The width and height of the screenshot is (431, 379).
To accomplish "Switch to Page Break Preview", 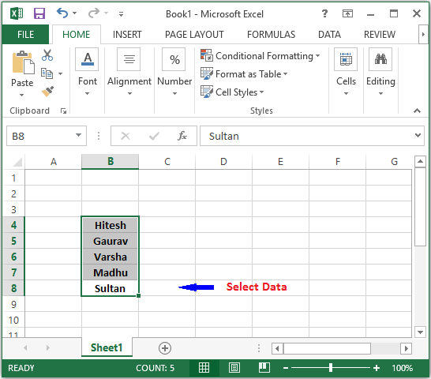I will pos(264,368).
